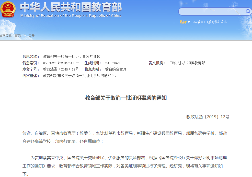
Task: Click the paragraph line starting 为贯彻落实党中央
Action: click(129, 158)
